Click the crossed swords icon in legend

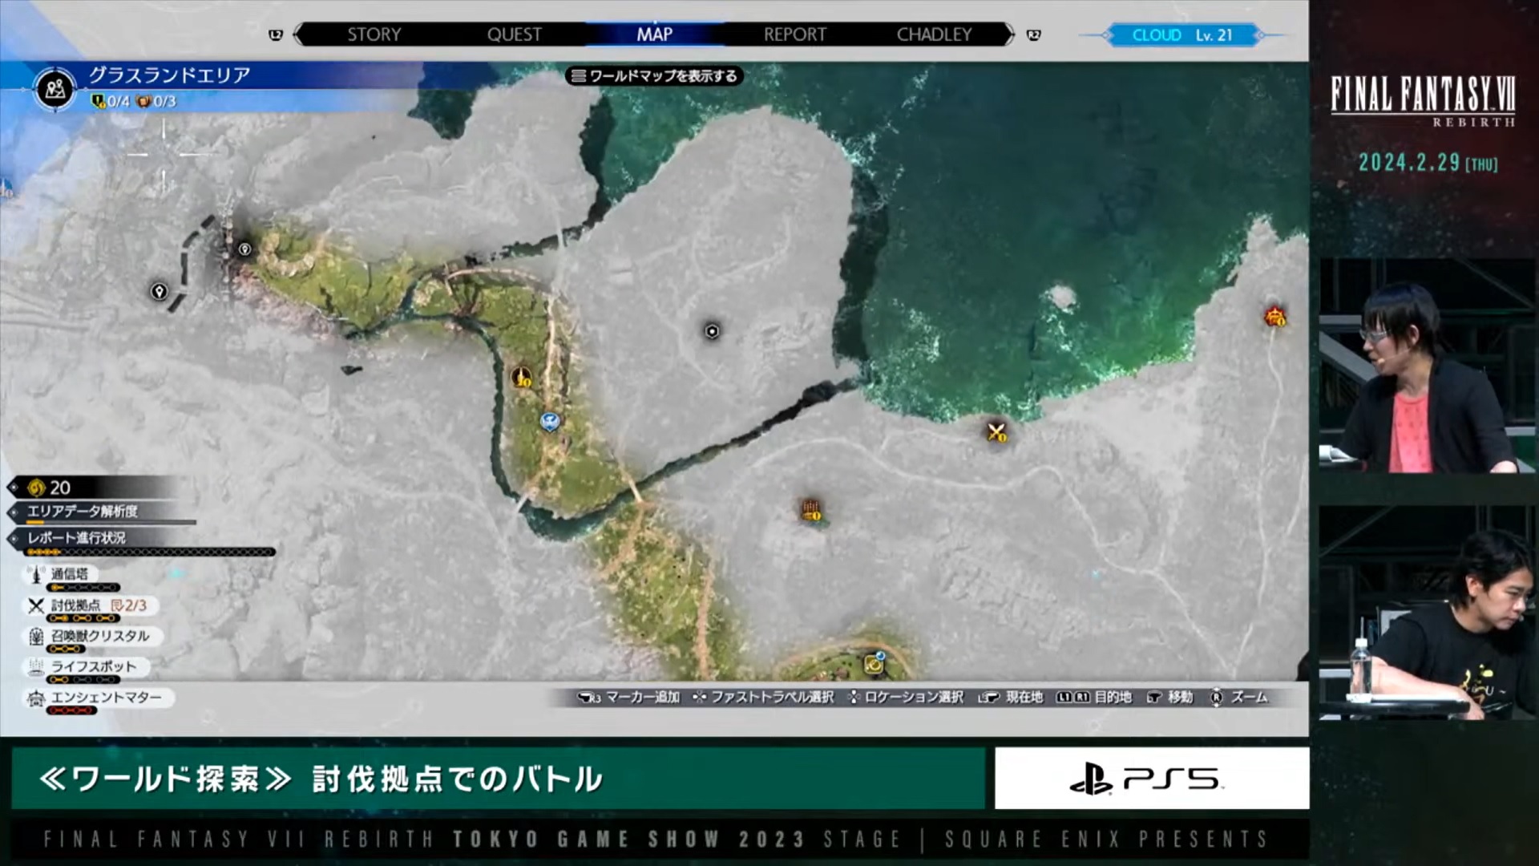(36, 605)
